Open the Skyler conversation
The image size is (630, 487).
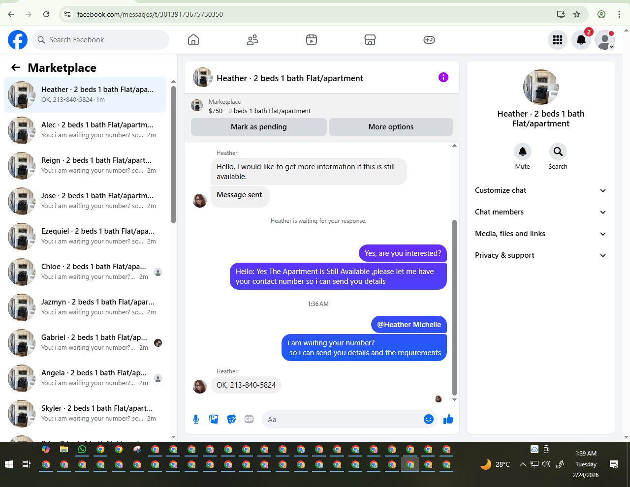click(85, 414)
